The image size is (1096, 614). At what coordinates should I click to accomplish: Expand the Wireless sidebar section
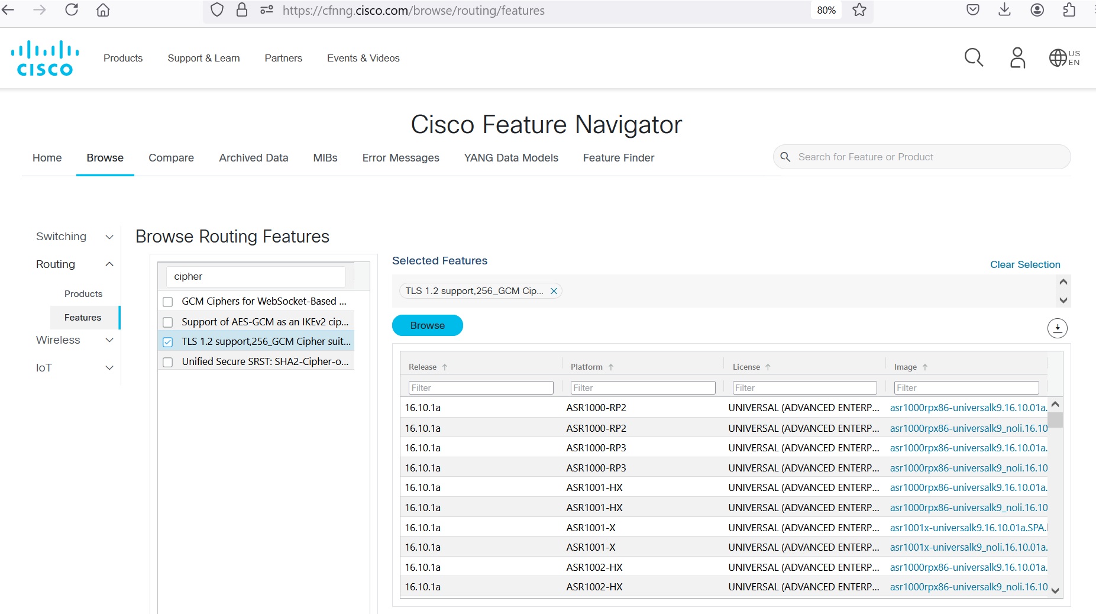(109, 340)
